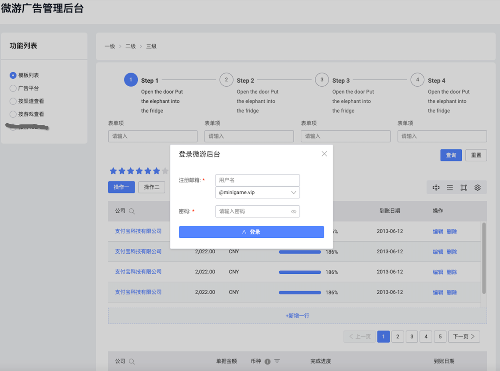Image resolution: width=500 pixels, height=371 pixels.
Task: Open the @minigame.vip email suffix dropdown
Action: [x=257, y=193]
